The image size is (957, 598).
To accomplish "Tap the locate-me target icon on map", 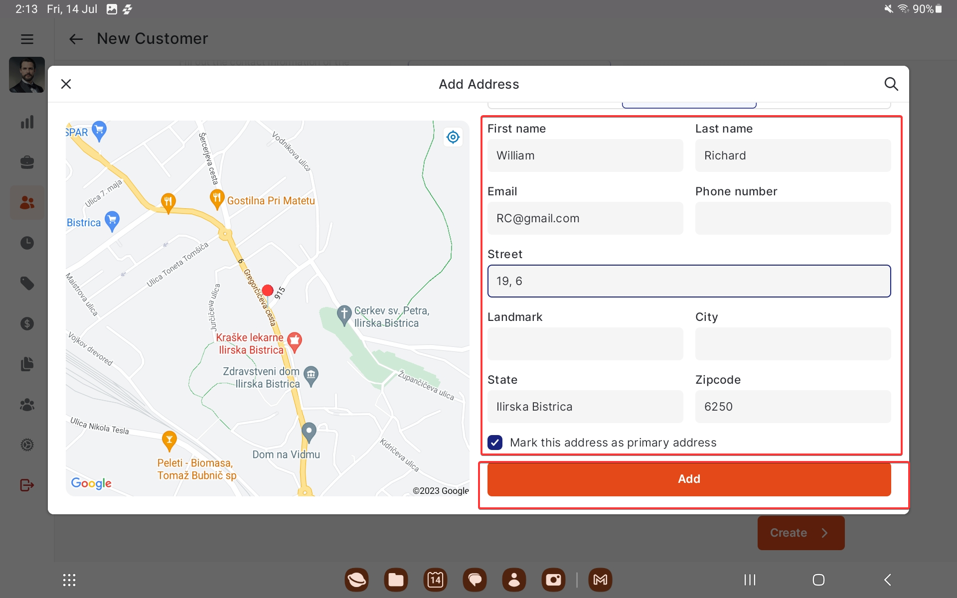I will (453, 137).
